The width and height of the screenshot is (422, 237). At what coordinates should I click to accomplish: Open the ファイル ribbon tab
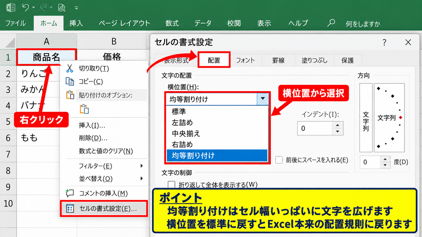point(16,23)
